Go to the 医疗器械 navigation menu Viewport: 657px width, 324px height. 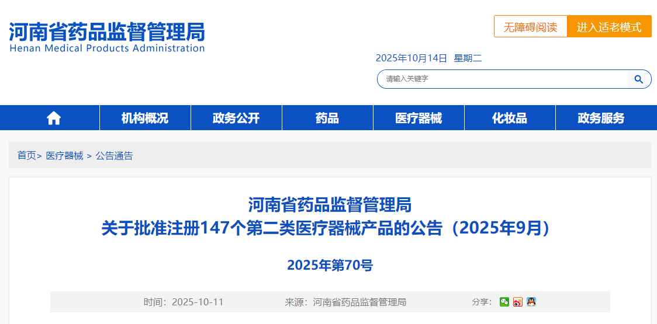[x=419, y=118]
